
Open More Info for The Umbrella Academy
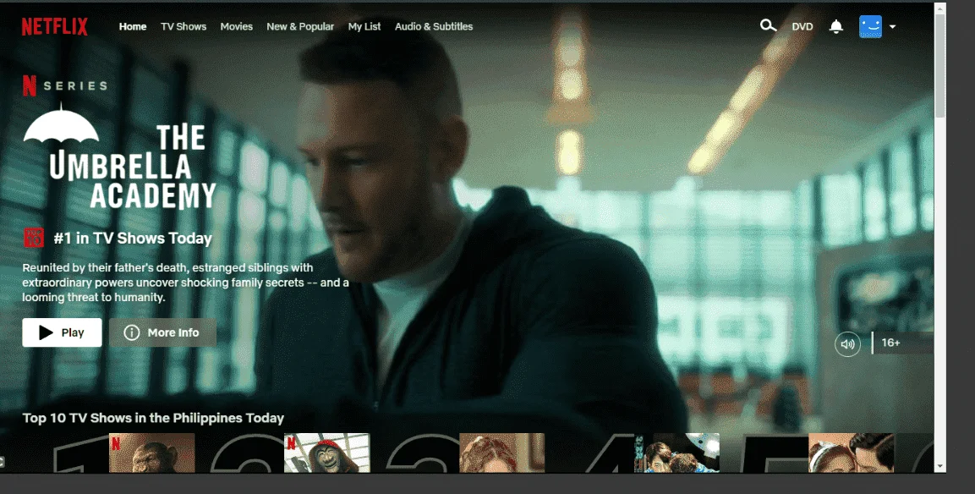pyautogui.click(x=163, y=332)
